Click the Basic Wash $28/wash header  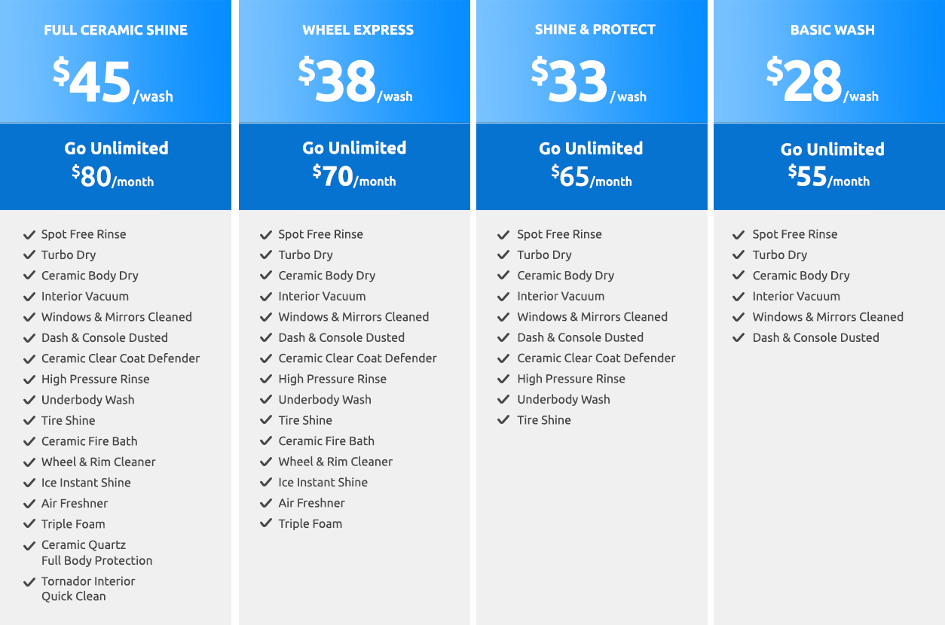(x=829, y=62)
